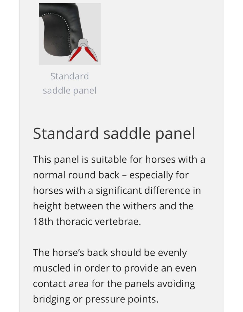
Task: Click the red panel cross-section diagram icon
Action: pos(83,51)
